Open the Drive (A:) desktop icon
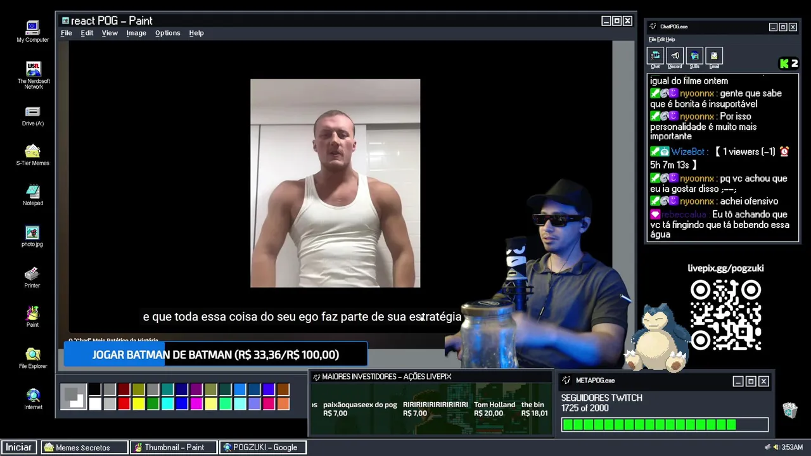The image size is (811, 456). tap(32, 116)
